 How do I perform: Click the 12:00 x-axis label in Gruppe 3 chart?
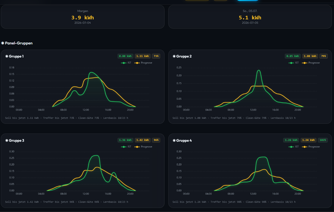[86, 194]
